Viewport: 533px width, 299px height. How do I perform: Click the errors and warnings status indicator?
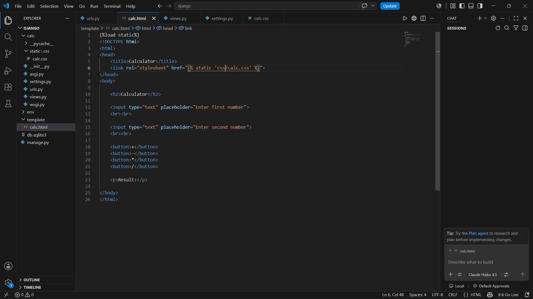24,295
